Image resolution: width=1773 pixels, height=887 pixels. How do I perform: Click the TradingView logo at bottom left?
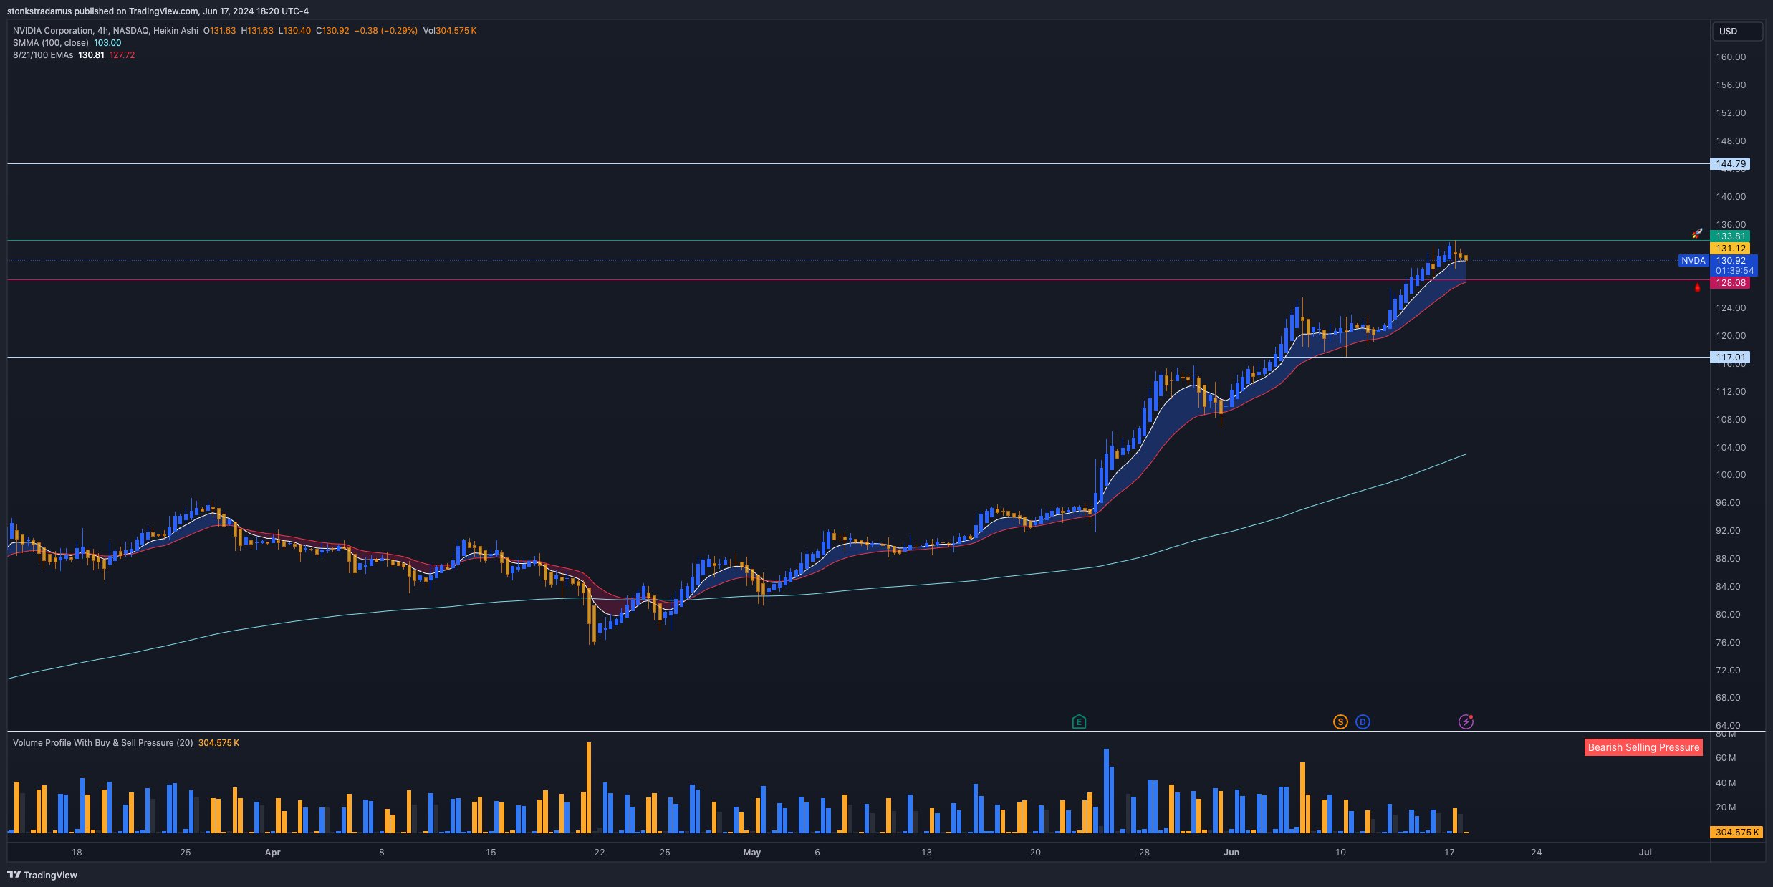(x=42, y=875)
